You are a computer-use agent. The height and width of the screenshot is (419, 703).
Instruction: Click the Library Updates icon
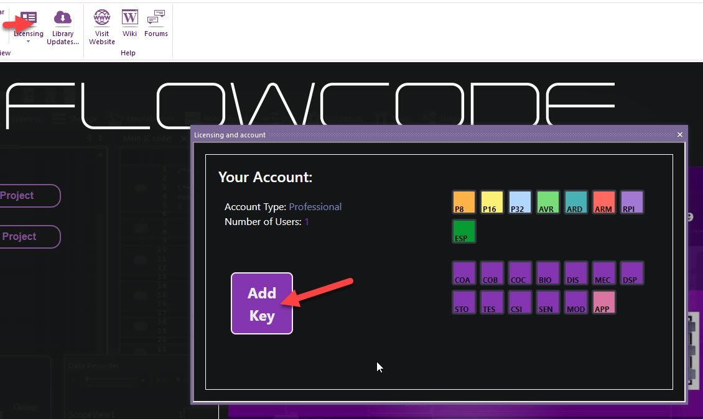[x=63, y=19]
